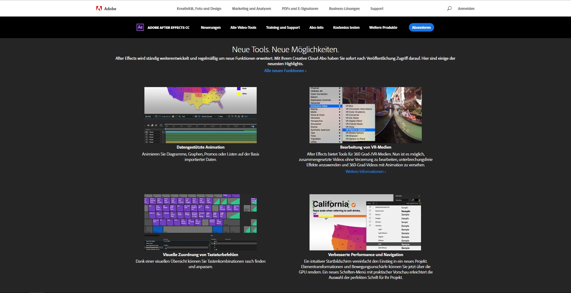
Task: Open Marketing und Analysen menu
Action: (x=252, y=9)
